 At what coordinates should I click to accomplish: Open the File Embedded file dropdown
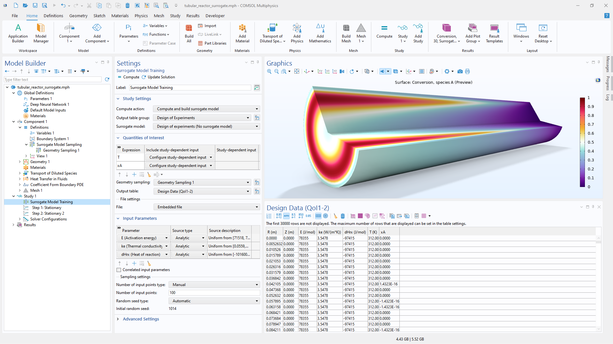(x=207, y=207)
